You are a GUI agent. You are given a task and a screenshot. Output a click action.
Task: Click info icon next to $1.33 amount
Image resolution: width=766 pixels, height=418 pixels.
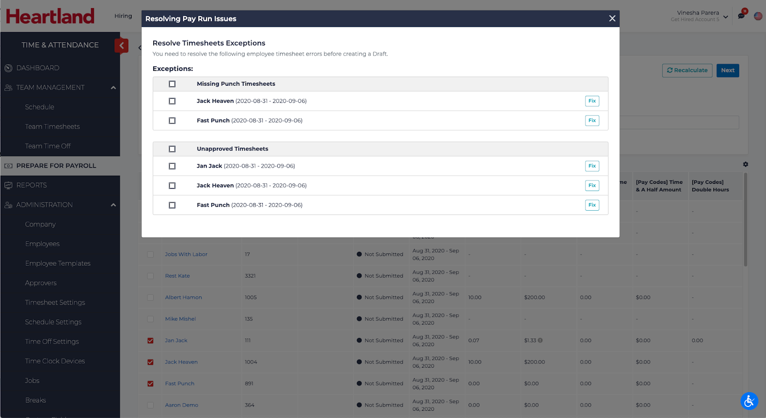point(540,340)
